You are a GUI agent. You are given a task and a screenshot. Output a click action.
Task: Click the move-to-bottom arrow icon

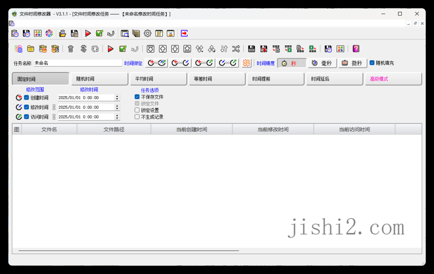[x=187, y=49]
